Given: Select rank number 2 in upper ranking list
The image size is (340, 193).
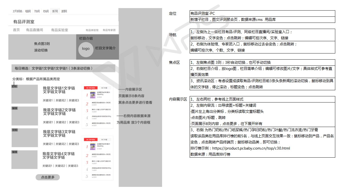Looking at the screenshot, I should pyautogui.click(x=87, y=104).
